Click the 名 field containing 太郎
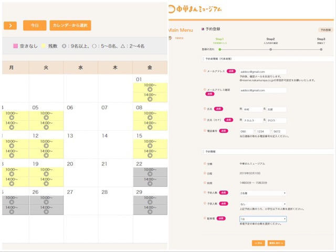The image size is (336, 252). click(277, 109)
